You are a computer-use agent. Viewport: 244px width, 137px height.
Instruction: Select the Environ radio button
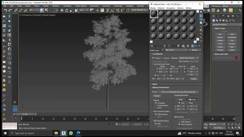pyautogui.click(x=162, y=58)
